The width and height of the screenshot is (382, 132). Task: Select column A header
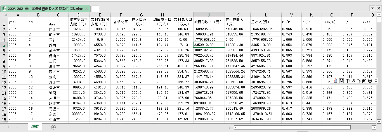tap(18, 15)
